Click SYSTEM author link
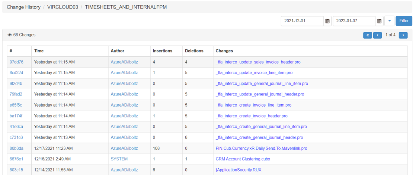 point(119,159)
